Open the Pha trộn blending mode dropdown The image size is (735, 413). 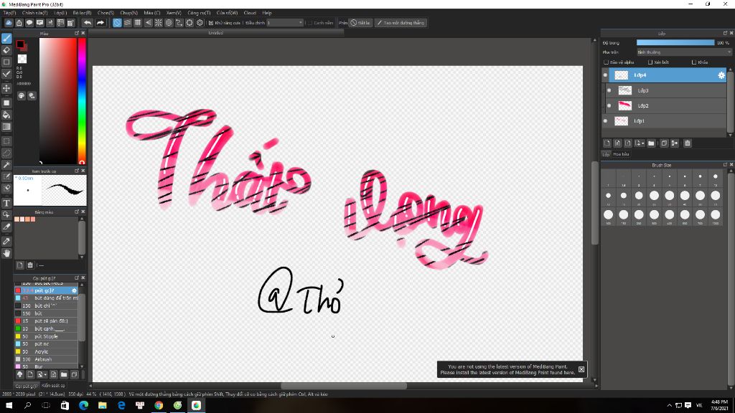coord(684,52)
